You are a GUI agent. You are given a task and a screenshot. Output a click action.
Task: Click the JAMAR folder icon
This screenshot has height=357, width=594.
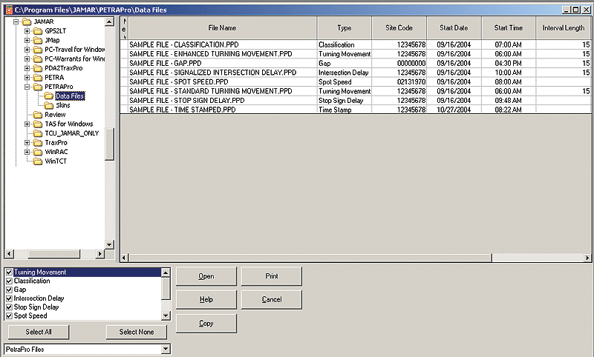coord(27,21)
